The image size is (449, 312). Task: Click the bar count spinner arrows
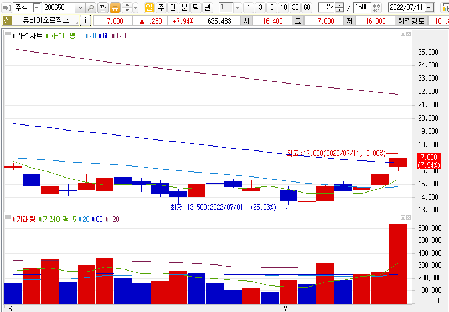click(x=339, y=8)
